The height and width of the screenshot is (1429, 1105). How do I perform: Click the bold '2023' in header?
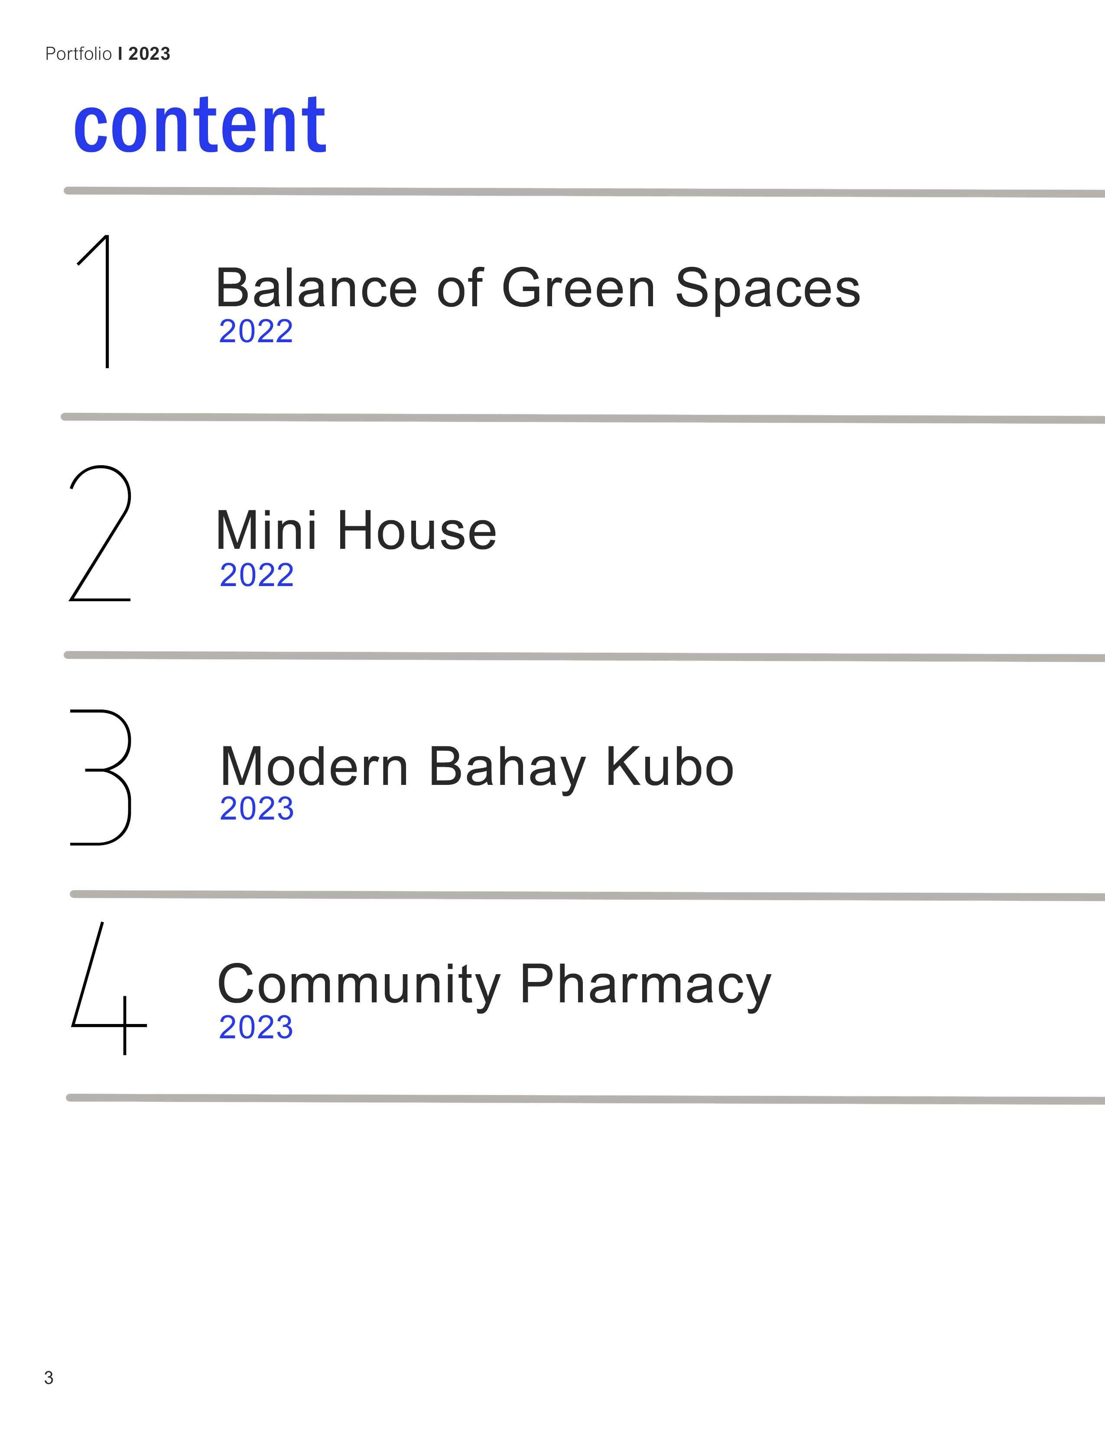pos(149,54)
